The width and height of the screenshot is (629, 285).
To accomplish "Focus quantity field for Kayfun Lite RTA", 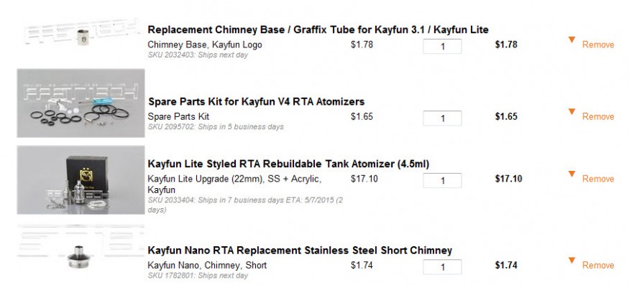I will (443, 180).
